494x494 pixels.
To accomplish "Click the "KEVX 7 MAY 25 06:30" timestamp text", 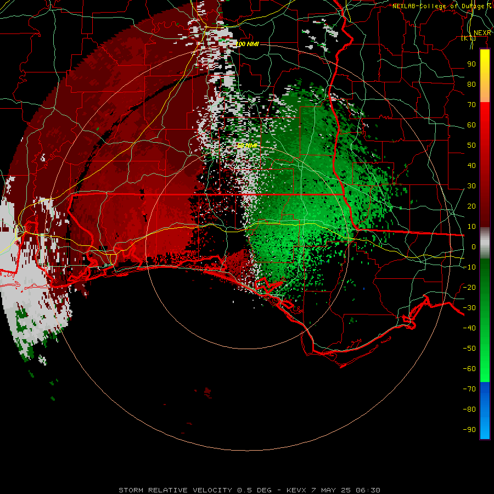I will tap(333, 490).
